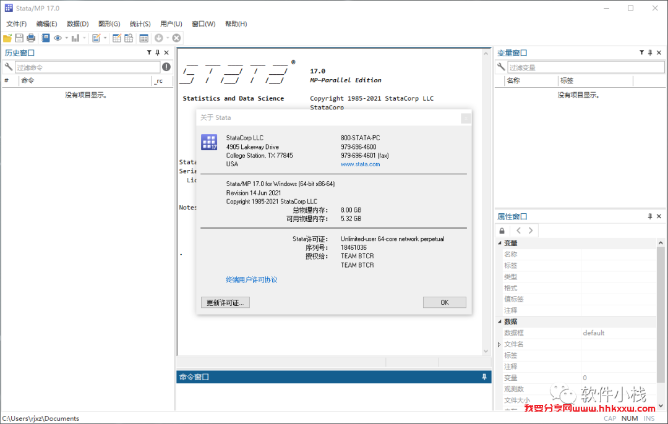The image size is (668, 424).
Task: Click the 名称 column header in Variables
Action: pos(531,80)
